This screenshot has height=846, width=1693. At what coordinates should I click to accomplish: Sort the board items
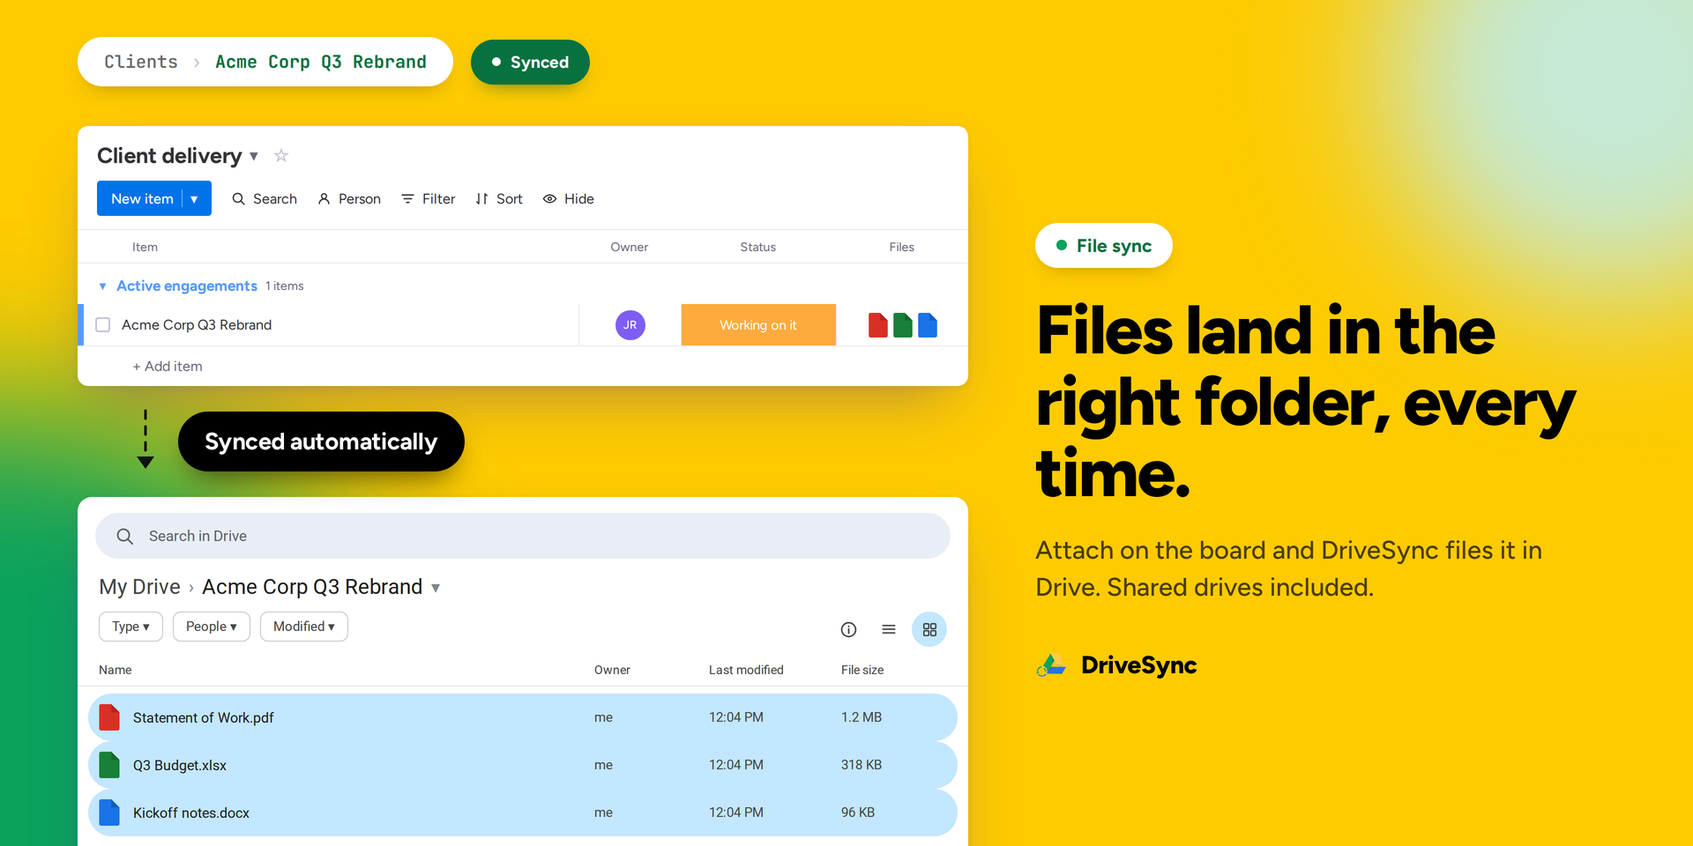click(x=499, y=199)
